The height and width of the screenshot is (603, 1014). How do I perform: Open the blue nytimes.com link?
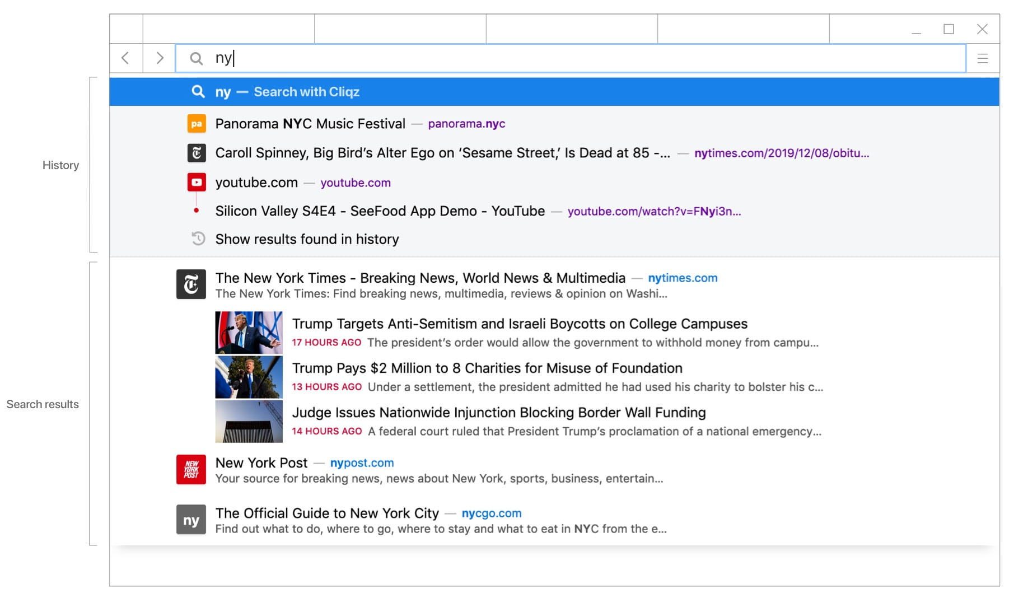(683, 278)
